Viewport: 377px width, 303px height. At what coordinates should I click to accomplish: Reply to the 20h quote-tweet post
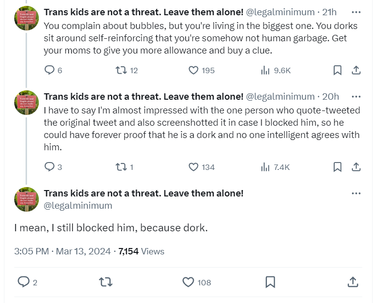tap(50, 167)
